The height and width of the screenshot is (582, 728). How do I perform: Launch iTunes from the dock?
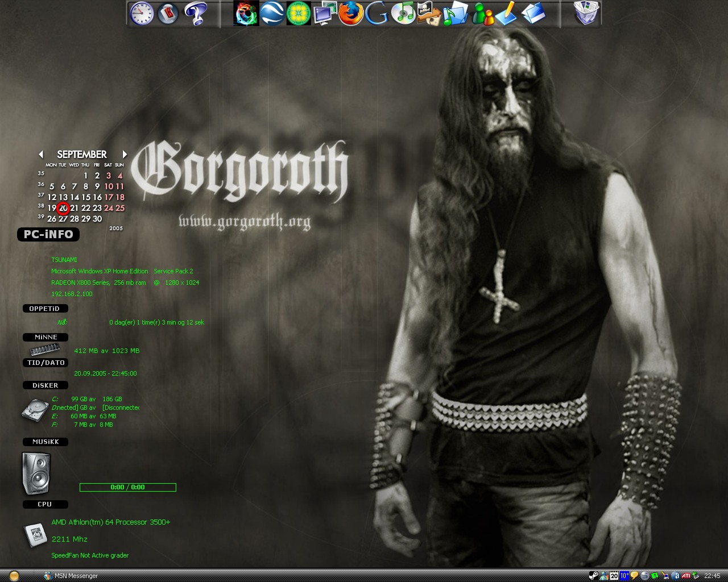[403, 14]
